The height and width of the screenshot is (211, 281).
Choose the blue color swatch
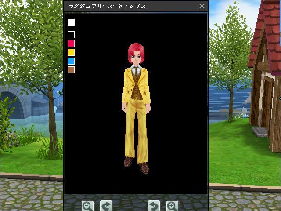point(71,61)
